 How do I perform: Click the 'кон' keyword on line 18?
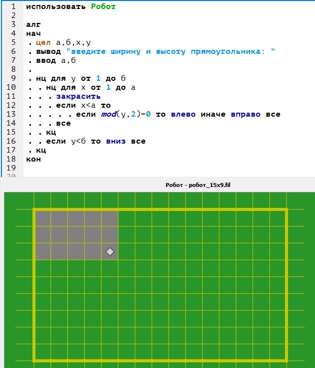tap(33, 159)
